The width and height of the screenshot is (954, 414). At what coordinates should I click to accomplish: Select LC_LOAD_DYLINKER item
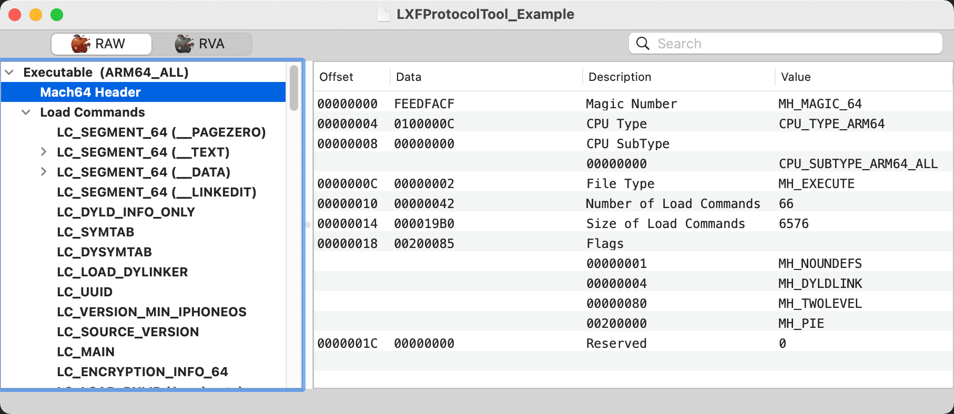(123, 272)
